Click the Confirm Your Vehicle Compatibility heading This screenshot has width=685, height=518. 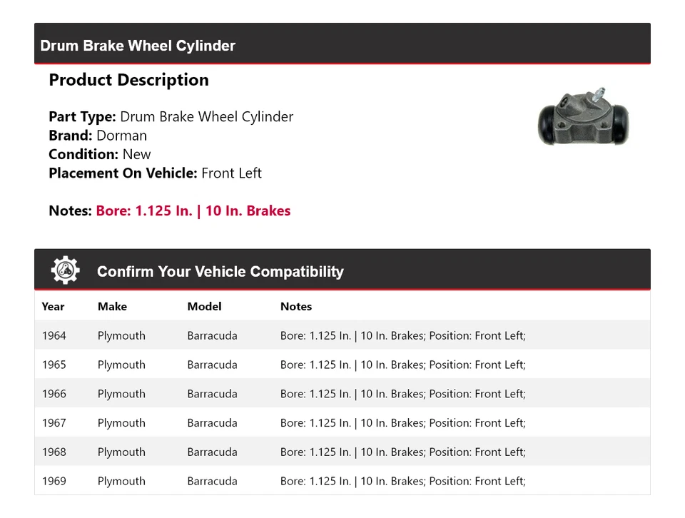(x=220, y=272)
